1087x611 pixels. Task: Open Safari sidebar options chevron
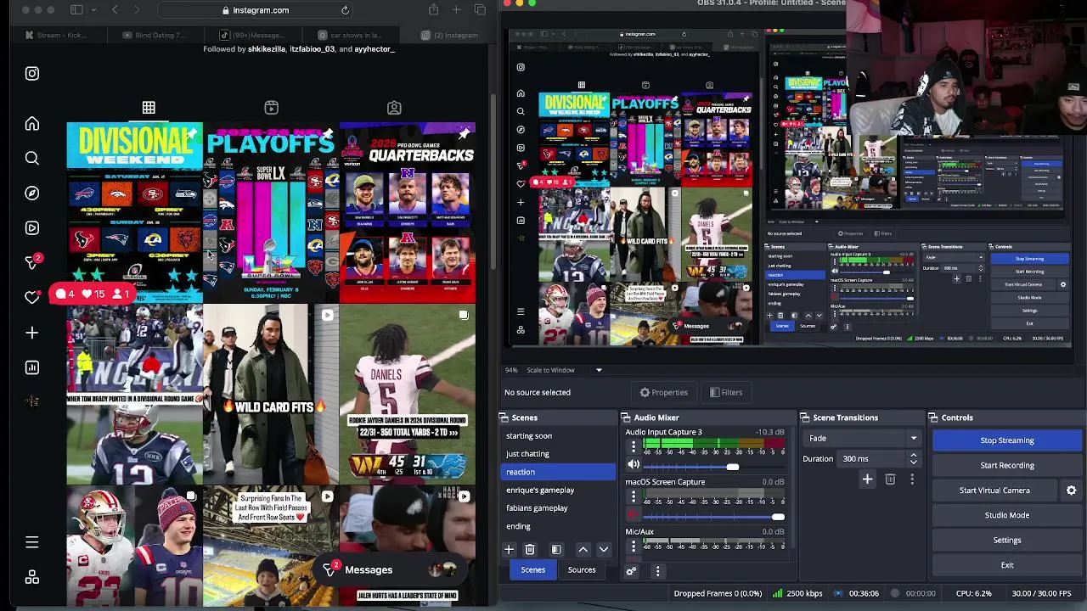coord(92,10)
